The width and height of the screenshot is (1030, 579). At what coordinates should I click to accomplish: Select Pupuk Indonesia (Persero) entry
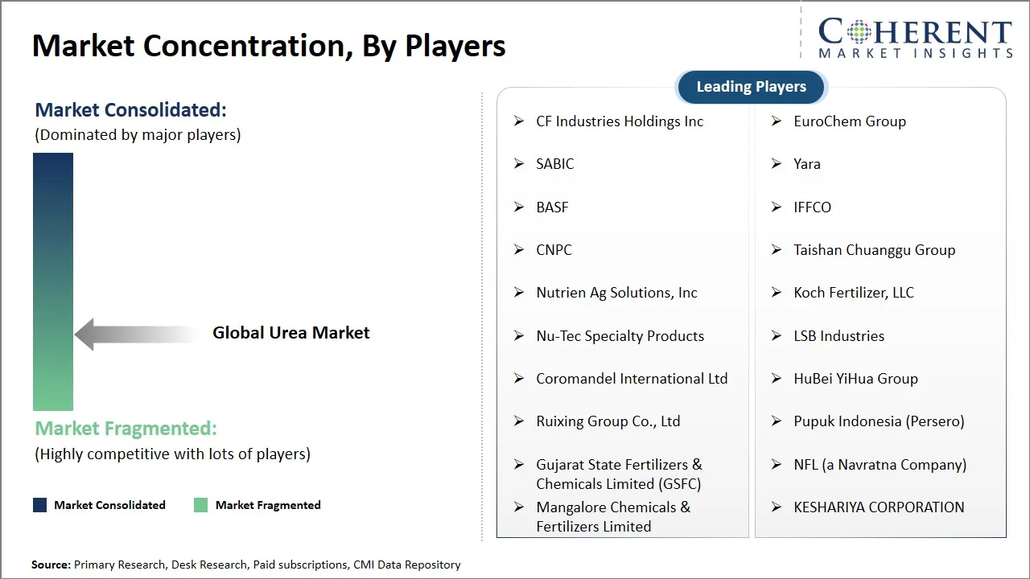(879, 421)
